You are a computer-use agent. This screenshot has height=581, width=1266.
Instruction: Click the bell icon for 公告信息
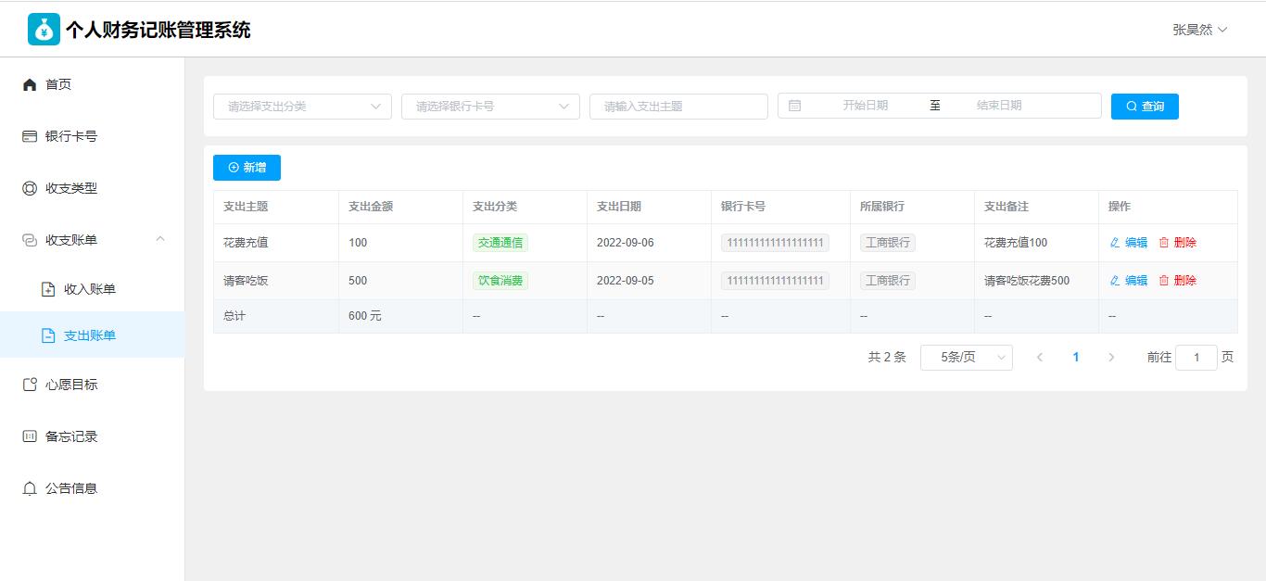(x=30, y=488)
